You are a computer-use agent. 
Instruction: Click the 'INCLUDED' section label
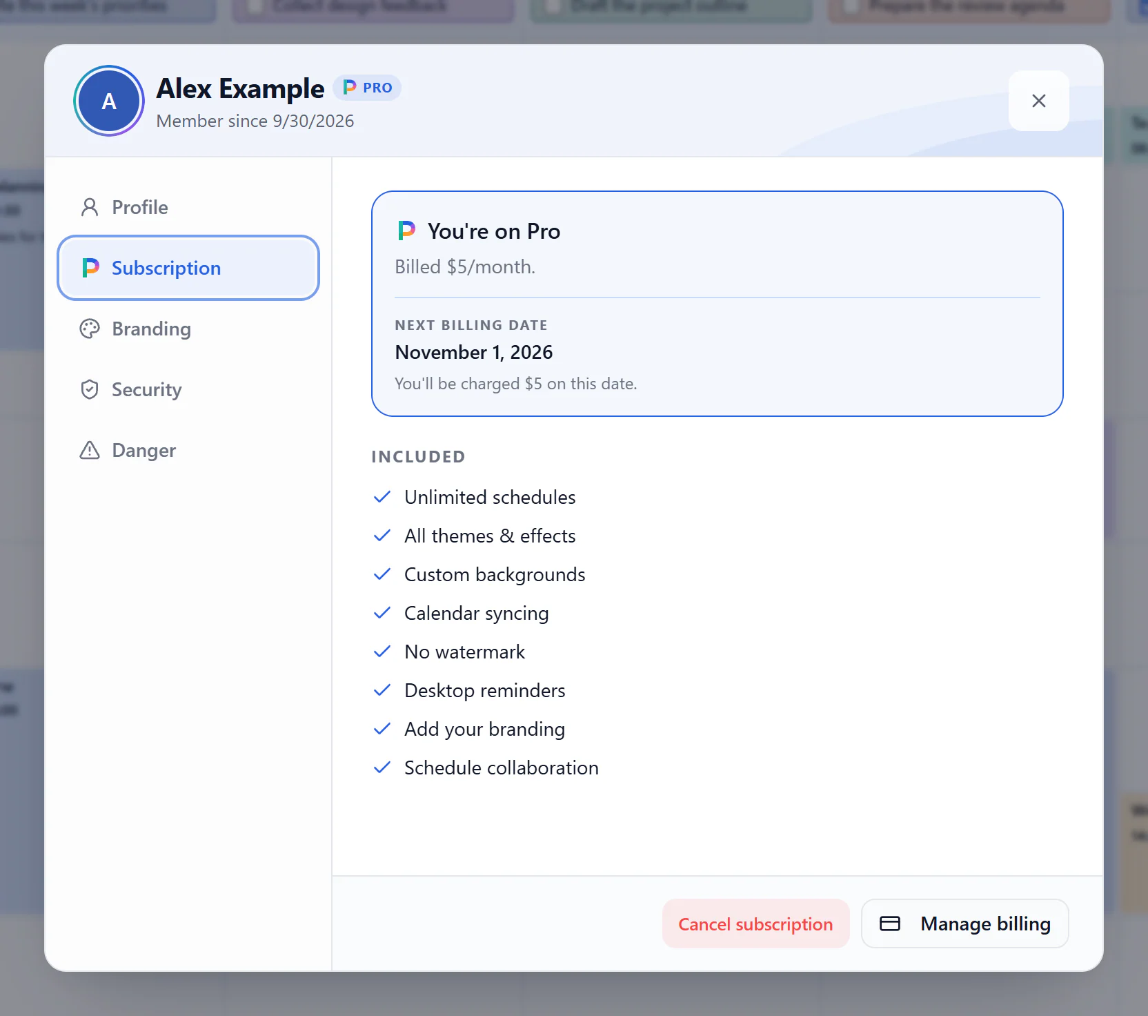[418, 456]
